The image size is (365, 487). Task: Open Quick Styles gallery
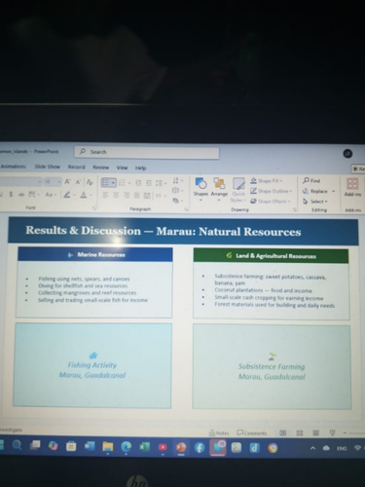click(238, 189)
